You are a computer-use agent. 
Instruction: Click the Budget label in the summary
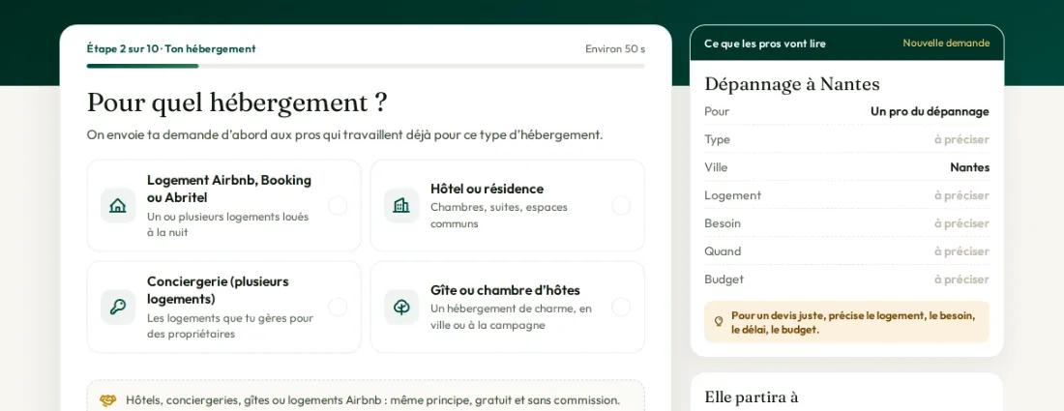(724, 279)
